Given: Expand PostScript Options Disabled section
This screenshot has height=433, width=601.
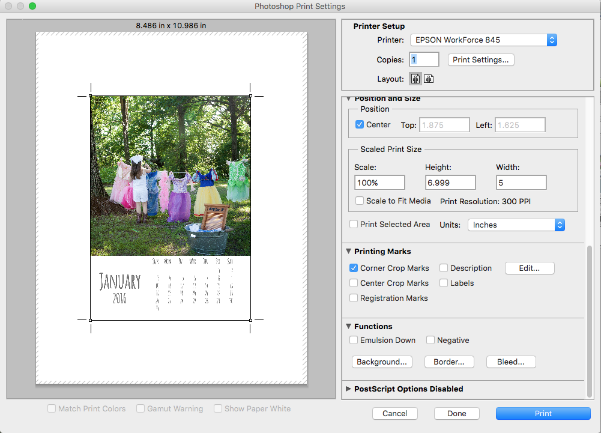Looking at the screenshot, I should tap(349, 389).
